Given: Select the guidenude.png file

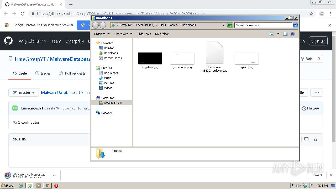Looking at the screenshot, I should coord(182,60).
